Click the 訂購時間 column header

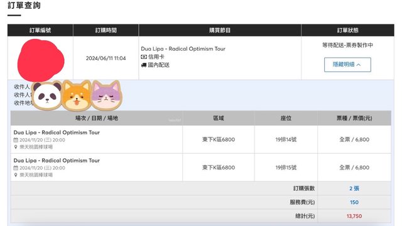coord(106,30)
